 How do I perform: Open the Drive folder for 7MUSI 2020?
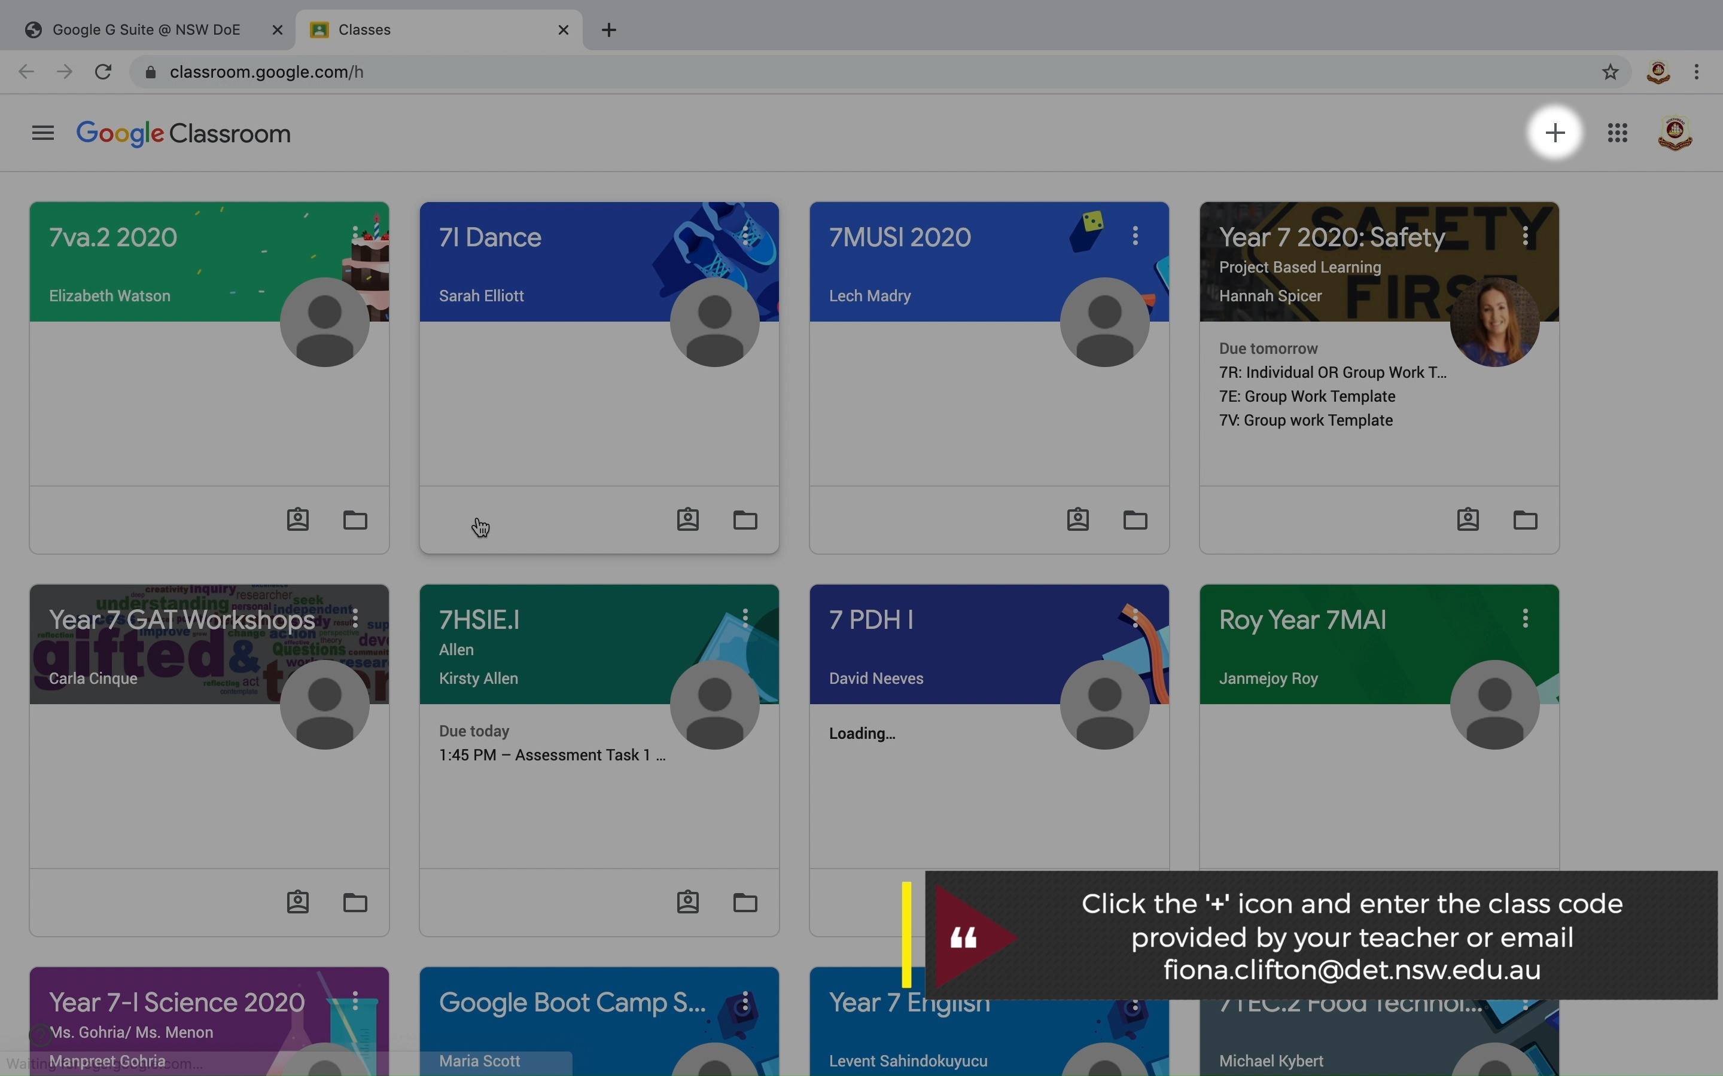(1136, 519)
